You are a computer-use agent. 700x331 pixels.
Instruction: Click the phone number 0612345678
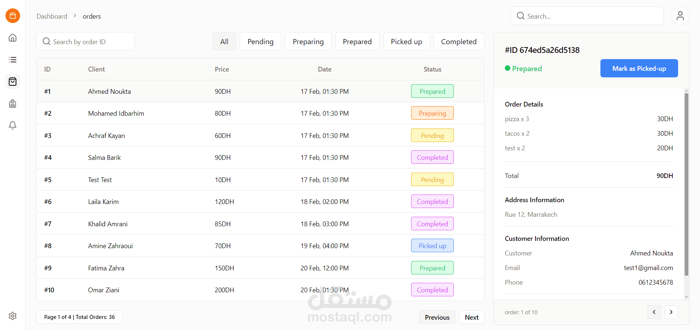coord(655,282)
